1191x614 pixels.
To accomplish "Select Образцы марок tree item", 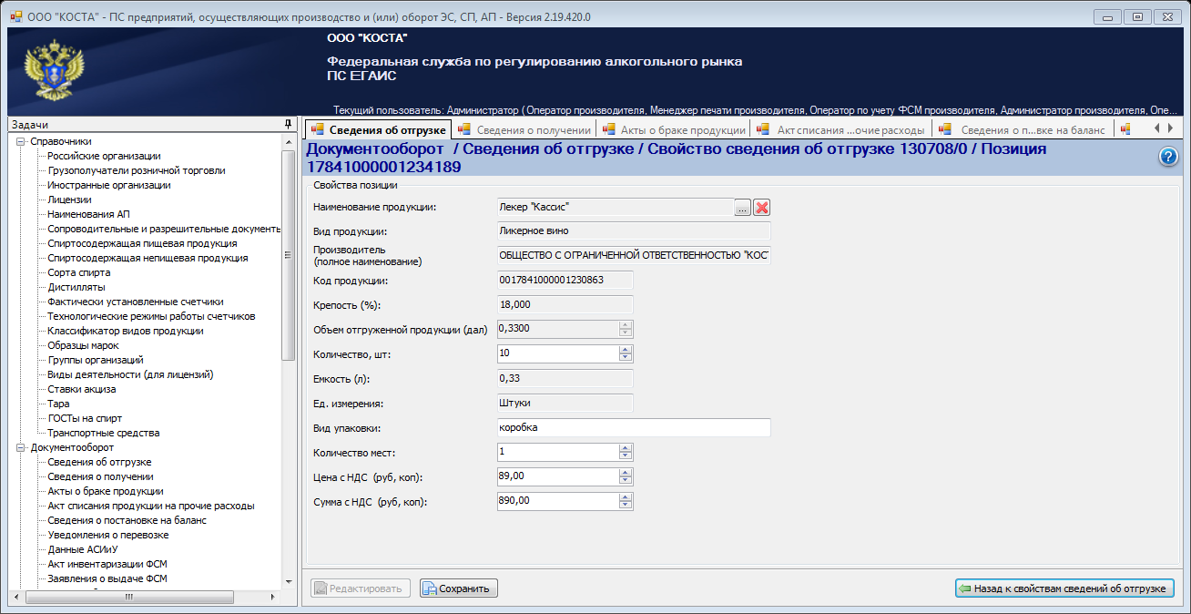I will coord(83,345).
